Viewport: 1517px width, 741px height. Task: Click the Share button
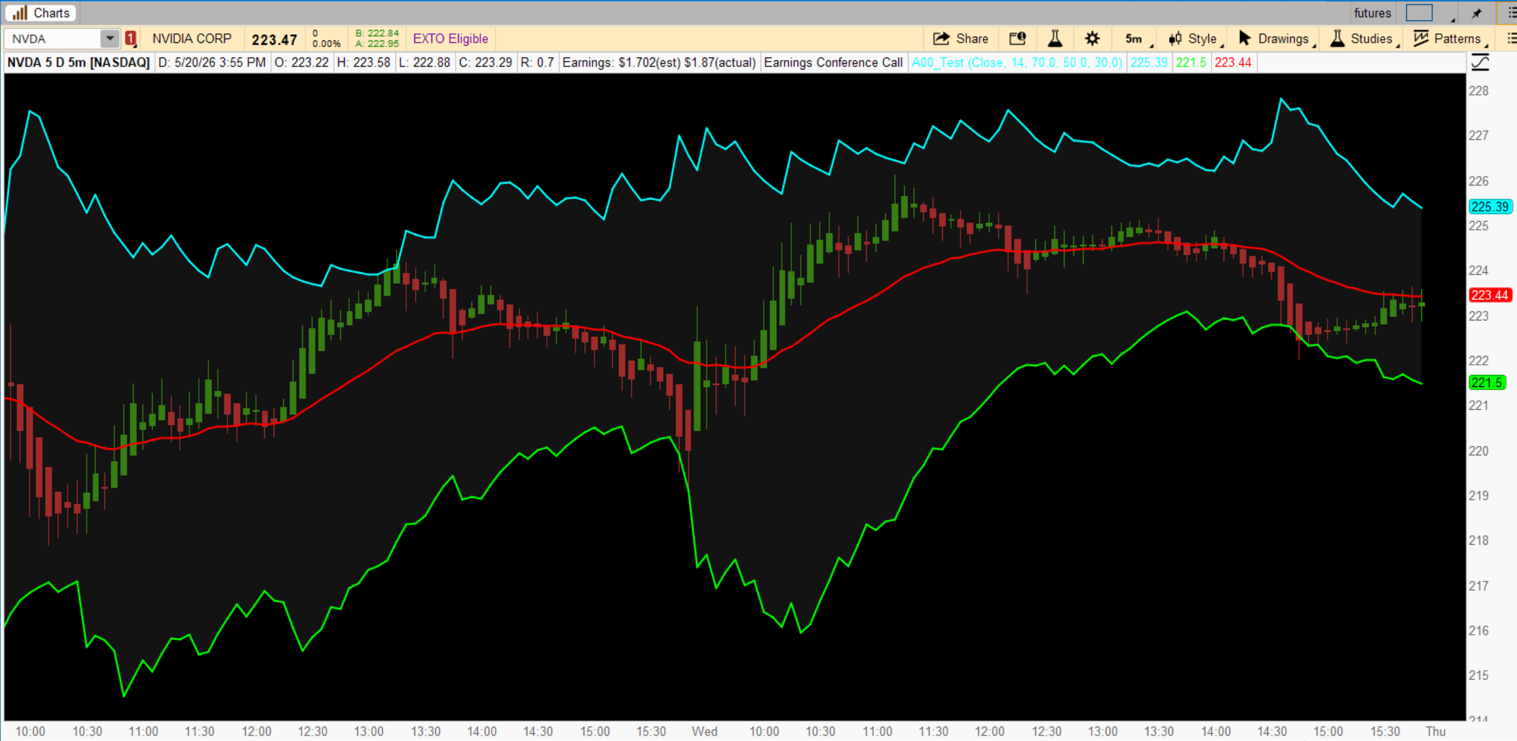point(961,39)
